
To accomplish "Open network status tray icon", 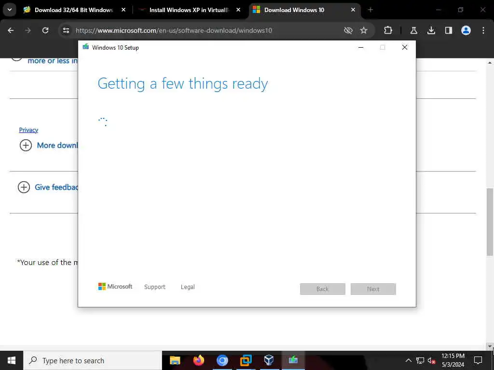I will click(420, 360).
